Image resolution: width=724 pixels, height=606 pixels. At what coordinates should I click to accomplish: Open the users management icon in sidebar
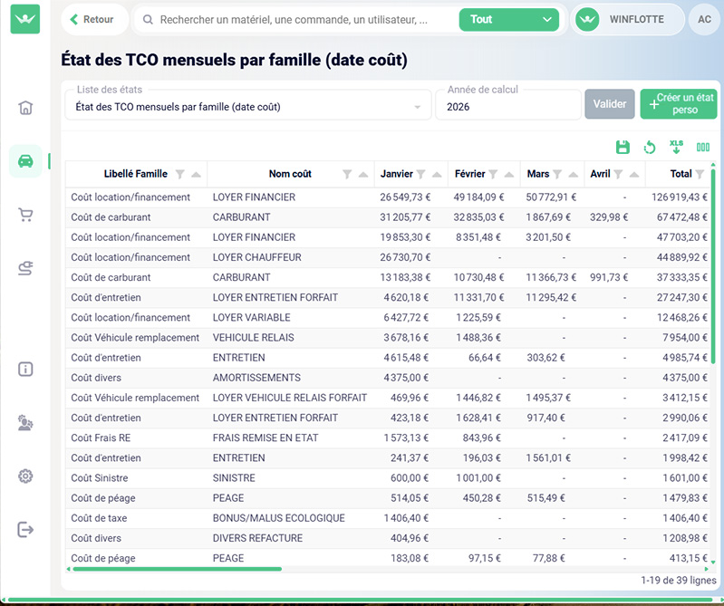(x=25, y=423)
